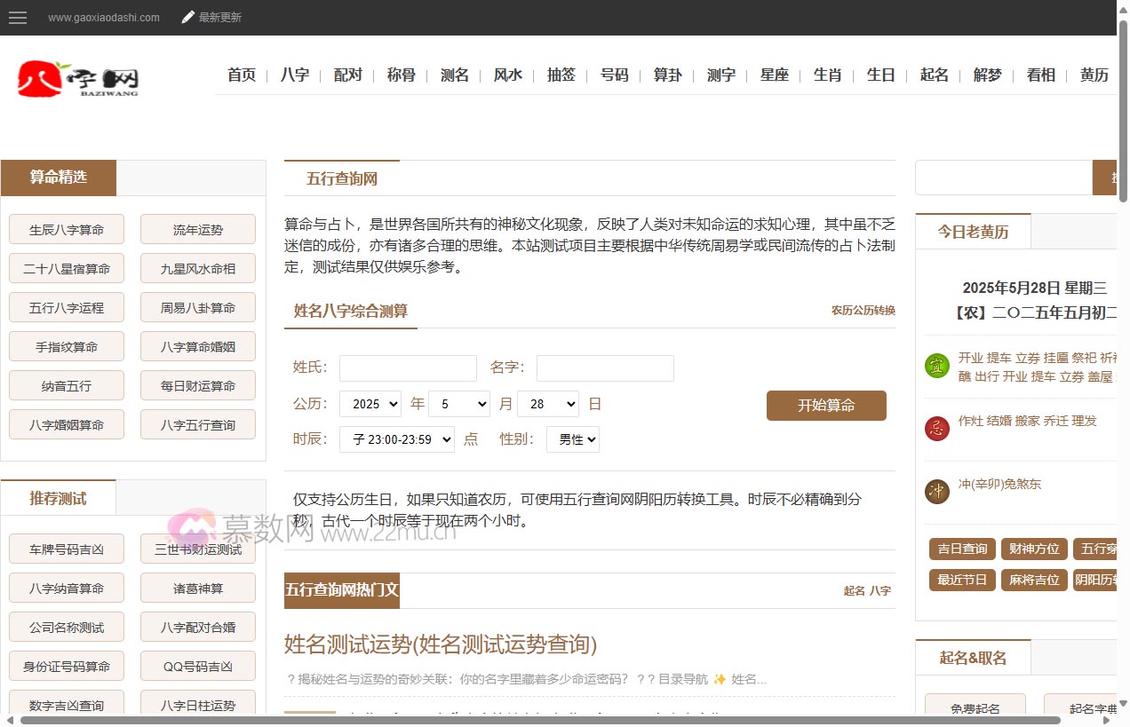
Task: Click the green 宜 almanac icon
Action: click(936, 366)
